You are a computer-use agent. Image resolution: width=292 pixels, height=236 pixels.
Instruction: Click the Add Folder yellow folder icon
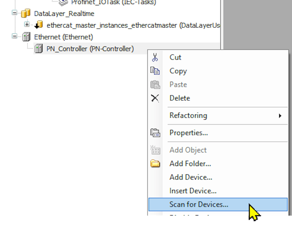point(155,164)
